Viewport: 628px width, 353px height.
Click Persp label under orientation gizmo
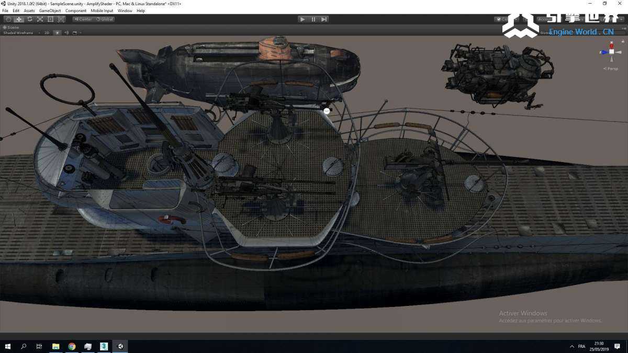(611, 69)
